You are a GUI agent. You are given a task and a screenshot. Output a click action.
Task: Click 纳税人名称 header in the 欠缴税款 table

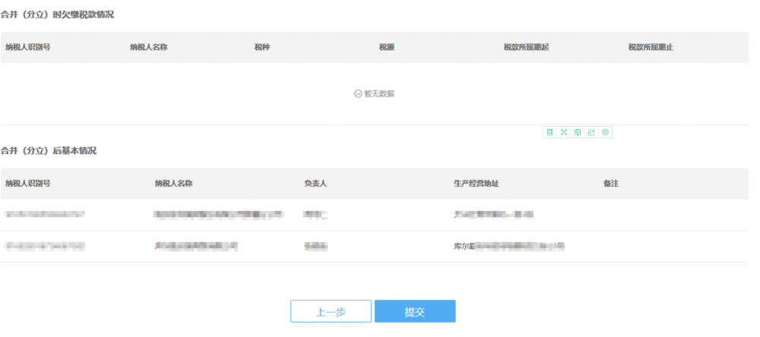click(x=149, y=47)
